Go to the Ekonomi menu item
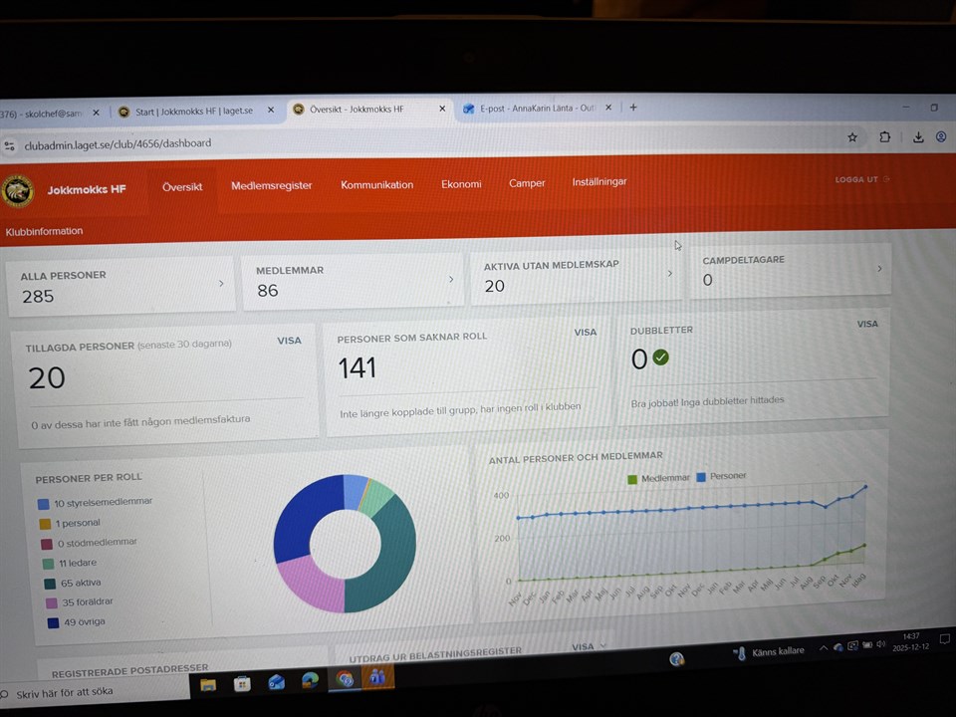956x717 pixels. (x=461, y=184)
